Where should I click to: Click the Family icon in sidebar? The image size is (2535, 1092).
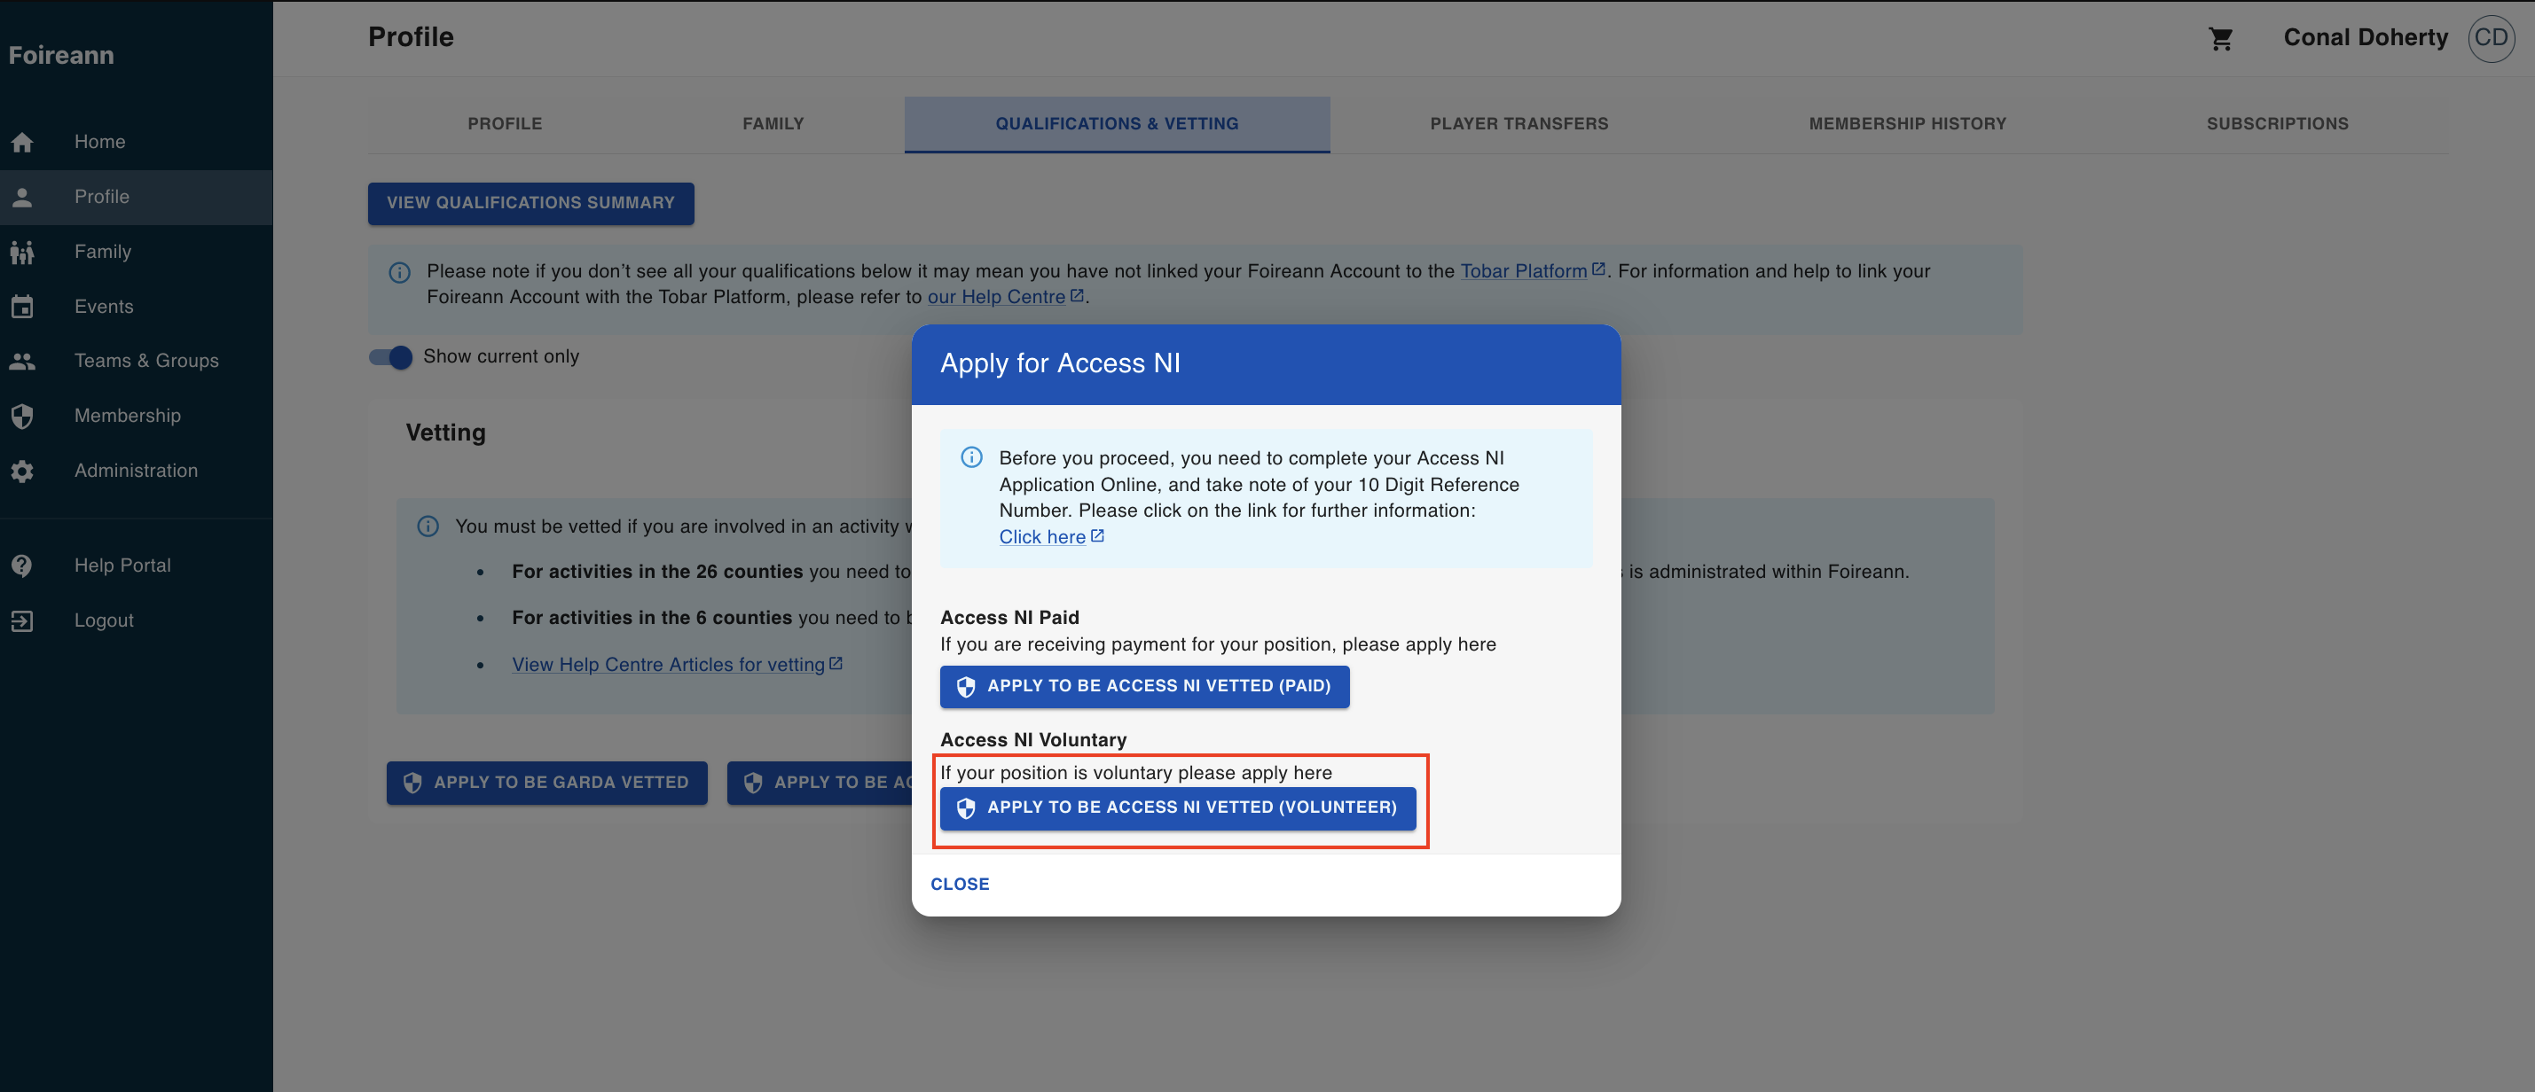tap(23, 252)
